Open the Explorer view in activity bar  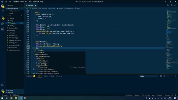(3, 6)
